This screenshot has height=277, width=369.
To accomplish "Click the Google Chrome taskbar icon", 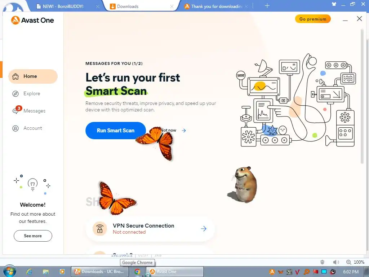I will click(x=137, y=272).
